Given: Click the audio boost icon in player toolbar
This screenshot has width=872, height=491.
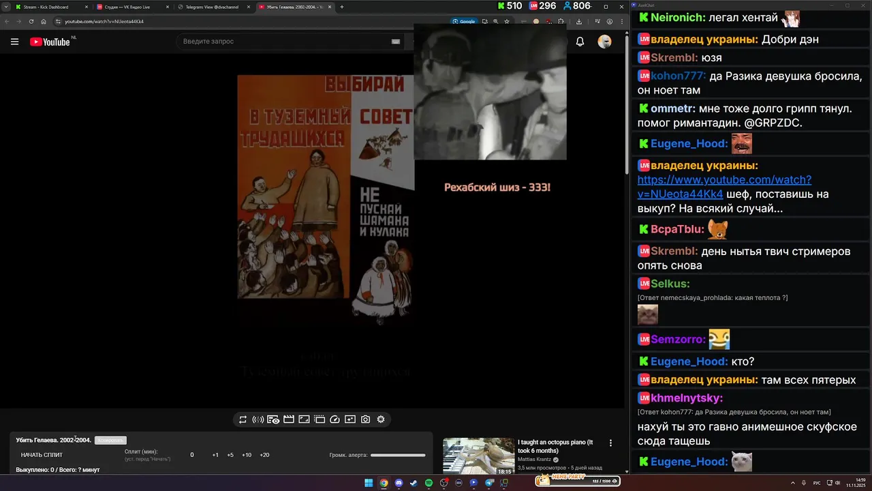Looking at the screenshot, I should point(258,419).
